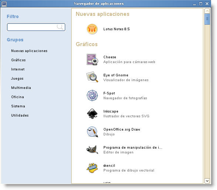The width and height of the screenshot is (217, 190).
Task: Open the Multimedia group
Action: click(x=21, y=88)
